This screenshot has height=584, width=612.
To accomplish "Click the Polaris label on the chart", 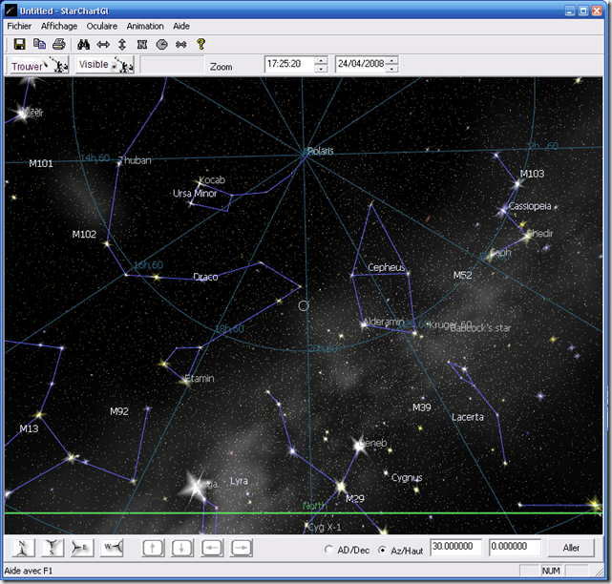I will [321, 151].
